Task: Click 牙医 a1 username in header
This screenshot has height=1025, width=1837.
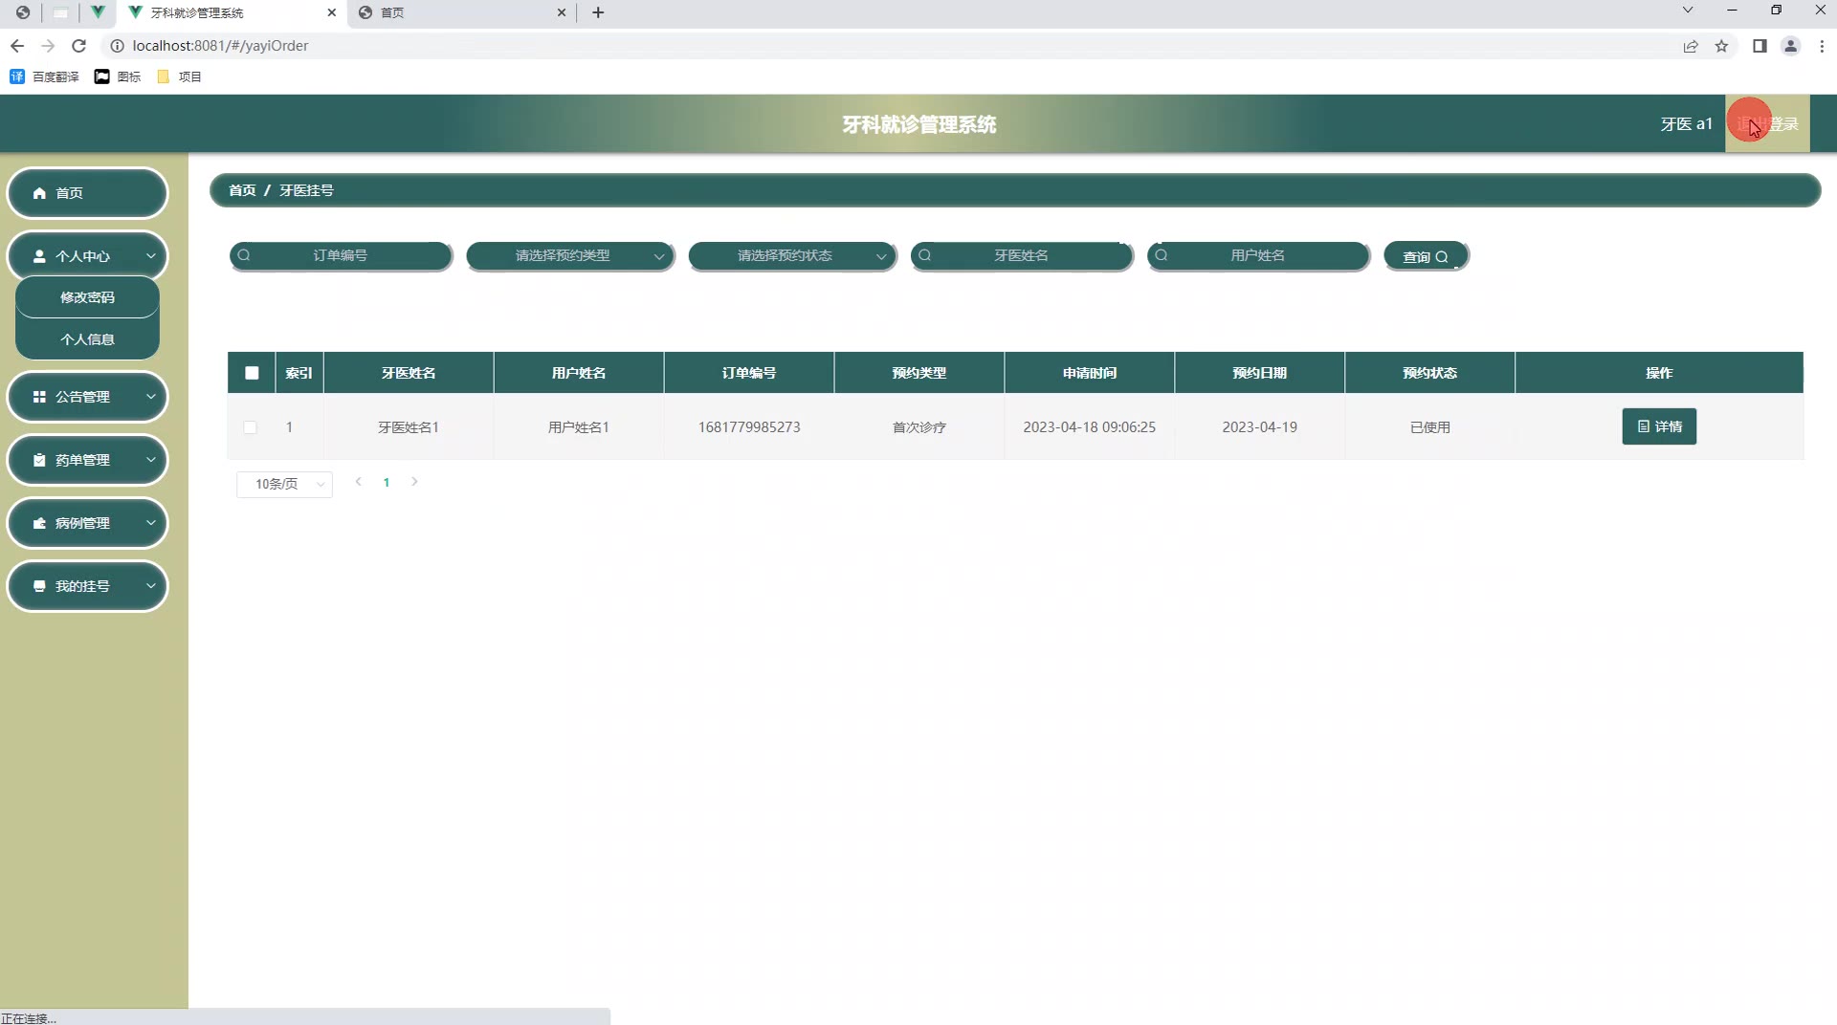Action: tap(1686, 124)
